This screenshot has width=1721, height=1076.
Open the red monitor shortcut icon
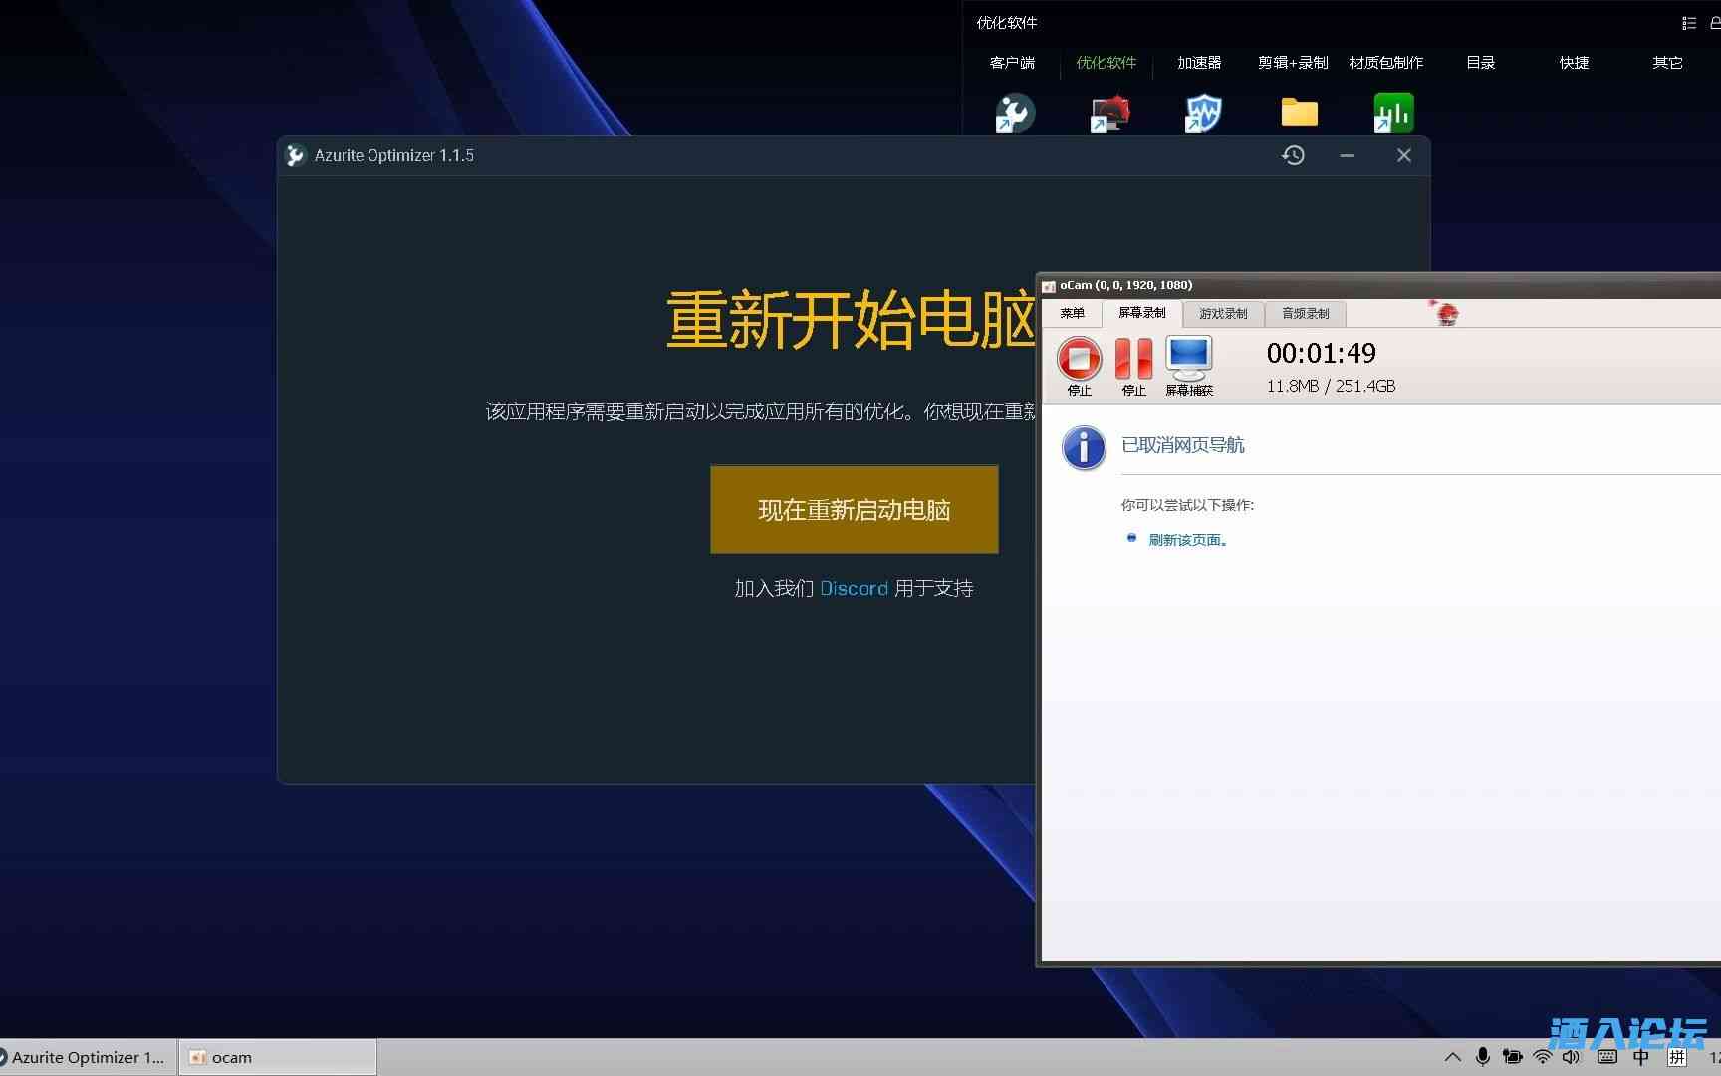tap(1109, 113)
